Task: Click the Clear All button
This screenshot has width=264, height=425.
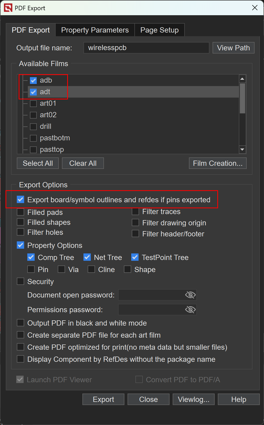Action: point(83,163)
